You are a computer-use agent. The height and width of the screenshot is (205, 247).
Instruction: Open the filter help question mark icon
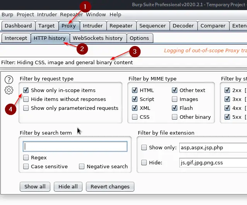pos(9,80)
